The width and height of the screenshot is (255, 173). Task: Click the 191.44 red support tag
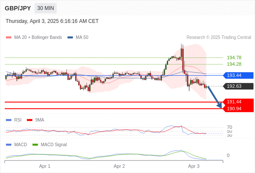(238, 102)
